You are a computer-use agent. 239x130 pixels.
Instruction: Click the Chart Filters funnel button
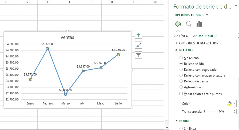(138, 55)
